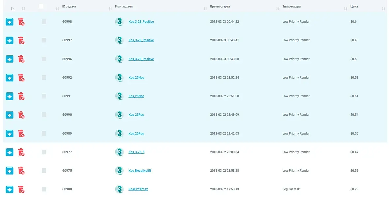Delete task 60975 with trash icon
Viewport: 389px width, 199px height.
(21, 171)
